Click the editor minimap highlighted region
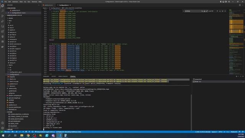The image size is (245, 138). [x=236, y=26]
